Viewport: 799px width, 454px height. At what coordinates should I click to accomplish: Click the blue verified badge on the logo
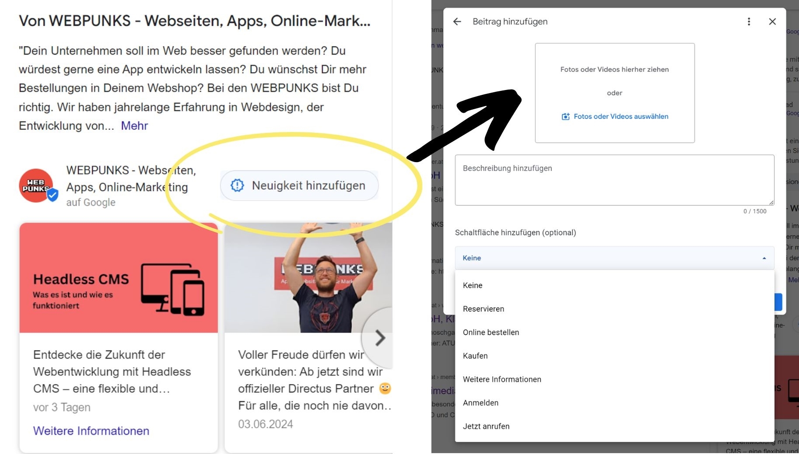click(x=53, y=195)
